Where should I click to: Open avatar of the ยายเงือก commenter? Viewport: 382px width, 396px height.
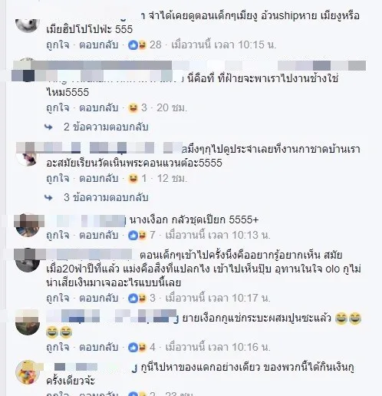point(28,322)
